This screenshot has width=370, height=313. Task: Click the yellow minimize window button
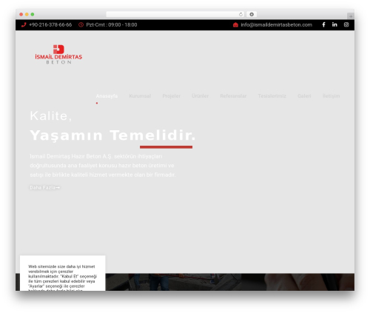[27, 14]
